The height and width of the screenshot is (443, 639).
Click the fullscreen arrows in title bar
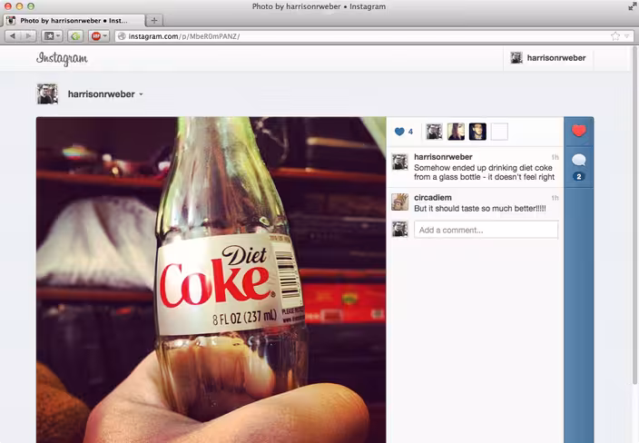pyautogui.click(x=632, y=6)
